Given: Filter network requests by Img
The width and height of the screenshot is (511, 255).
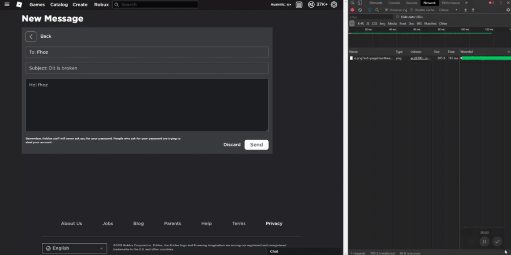Looking at the screenshot, I should coord(383,24).
